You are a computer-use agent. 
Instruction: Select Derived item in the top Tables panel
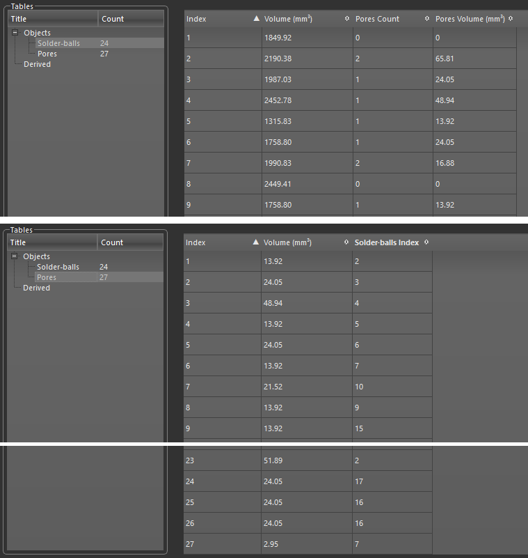click(x=37, y=64)
